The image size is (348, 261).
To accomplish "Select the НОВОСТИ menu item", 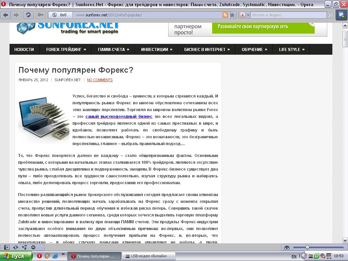I will point(24,49).
